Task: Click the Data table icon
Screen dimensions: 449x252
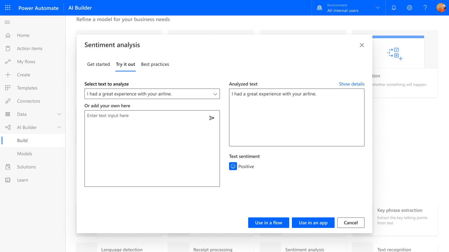Action: [x=8, y=114]
